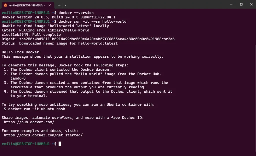Click the 'Status: Downloaded newer image' line

[x=59, y=43]
